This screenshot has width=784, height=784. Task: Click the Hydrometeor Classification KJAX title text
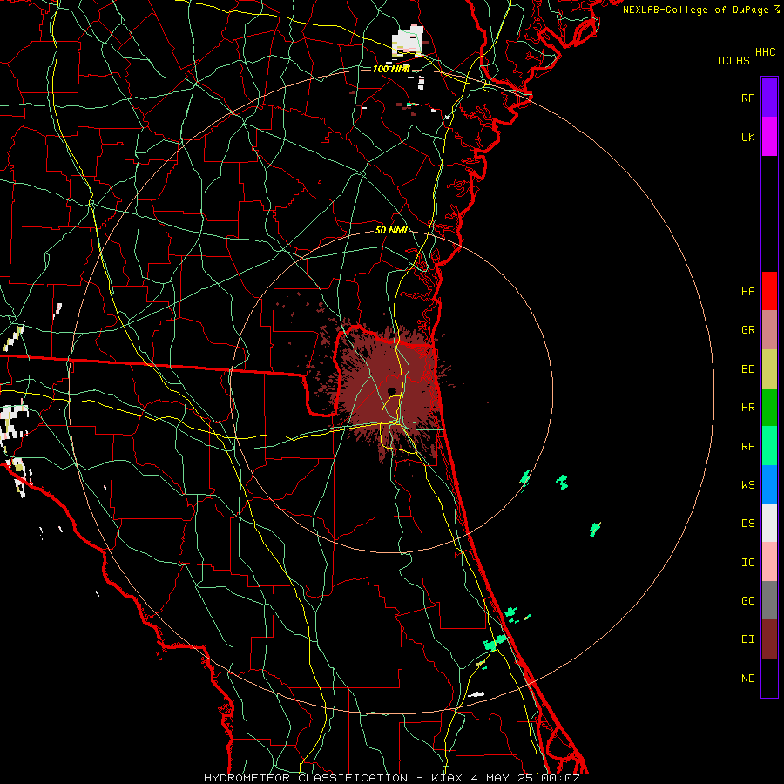point(391,778)
